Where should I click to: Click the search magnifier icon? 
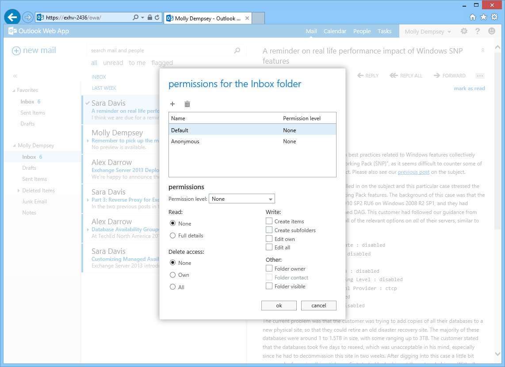237,50
